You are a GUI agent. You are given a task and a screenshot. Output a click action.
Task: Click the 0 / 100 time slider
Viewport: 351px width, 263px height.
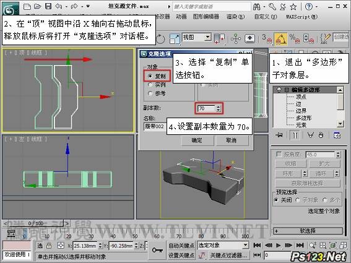(35, 223)
